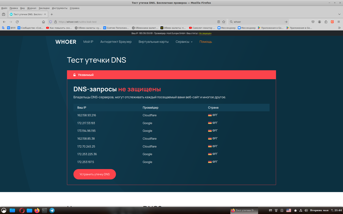Open Firefox View from the tab bar
Image resolution: width=343 pixels, height=214 pixels.
(3, 14)
